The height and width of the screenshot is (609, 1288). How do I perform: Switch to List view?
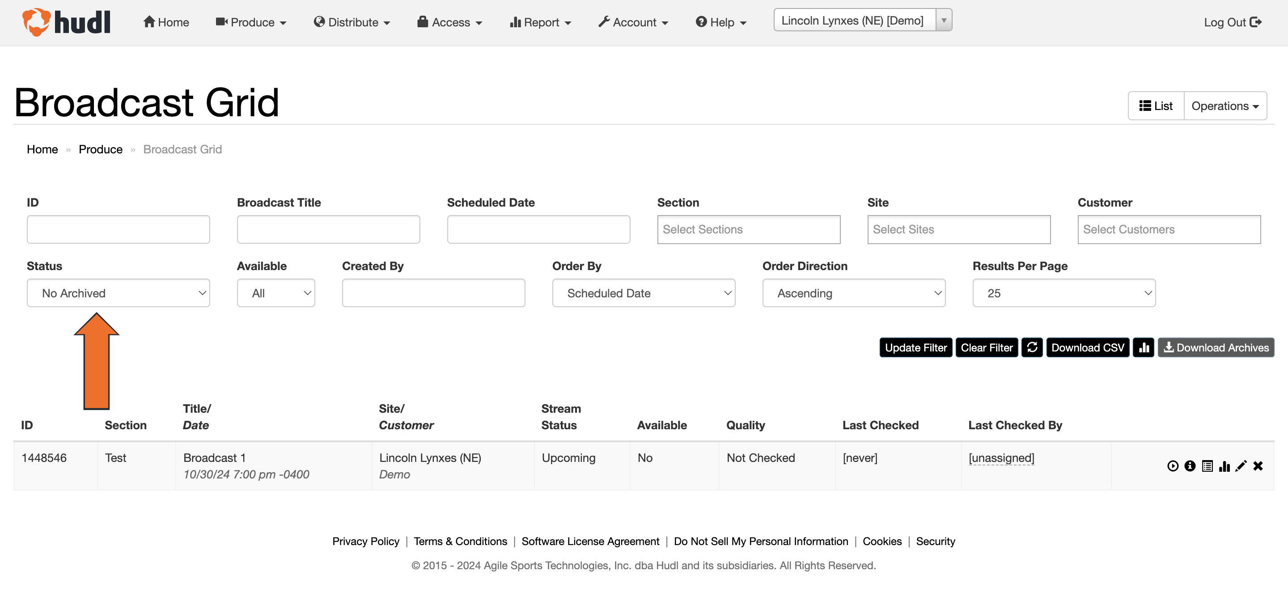[1156, 106]
